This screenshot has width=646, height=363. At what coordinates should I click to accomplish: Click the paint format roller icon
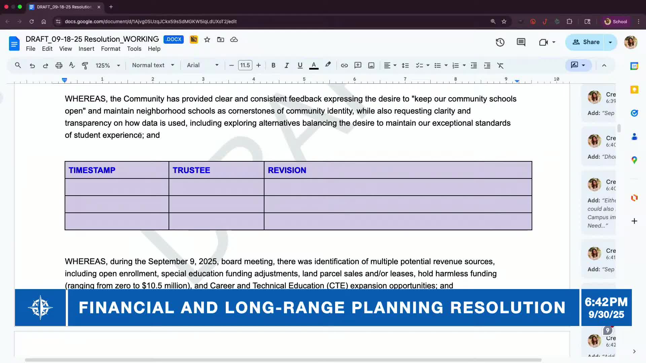85,66
